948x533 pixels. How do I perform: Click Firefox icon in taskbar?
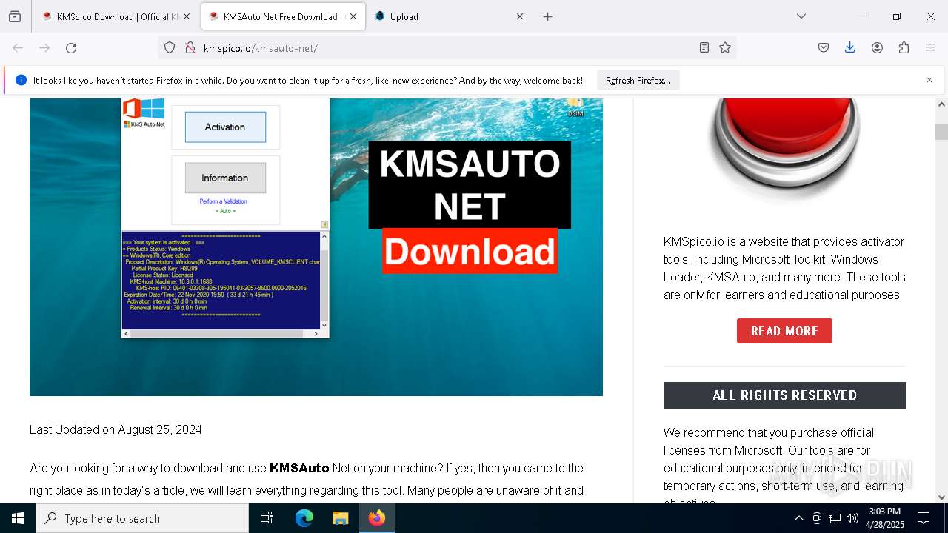[377, 518]
